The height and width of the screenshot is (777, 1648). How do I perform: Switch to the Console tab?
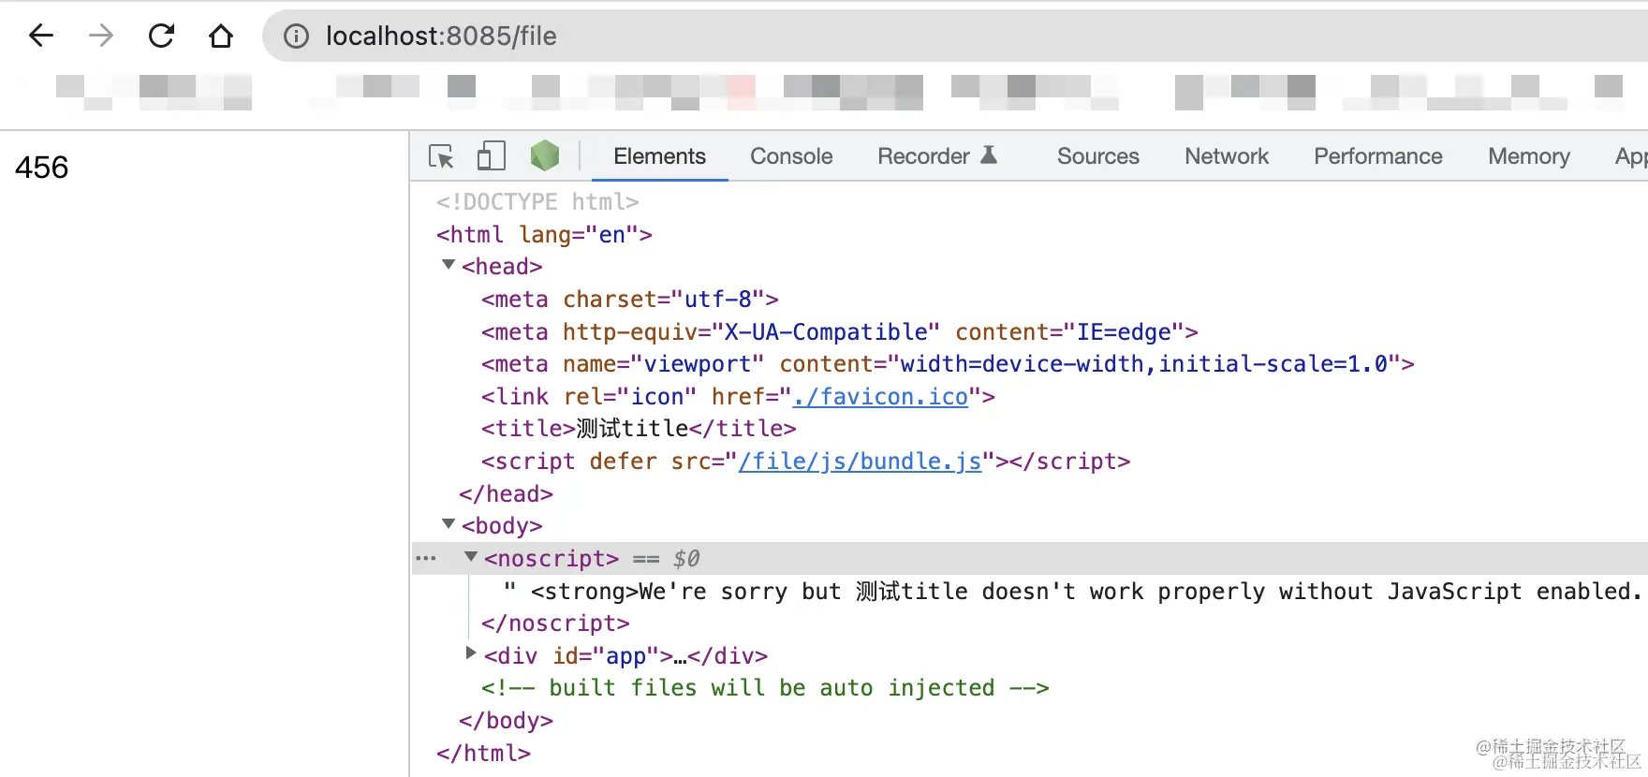point(791,156)
